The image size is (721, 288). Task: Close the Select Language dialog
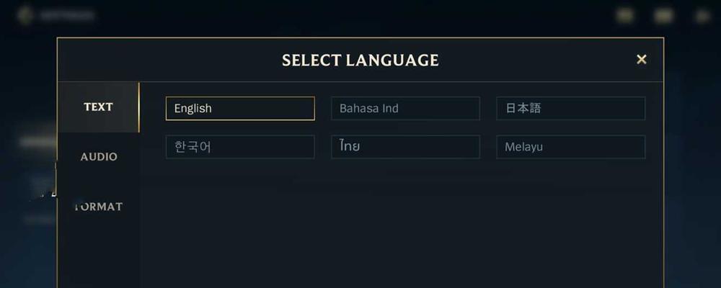click(x=642, y=59)
